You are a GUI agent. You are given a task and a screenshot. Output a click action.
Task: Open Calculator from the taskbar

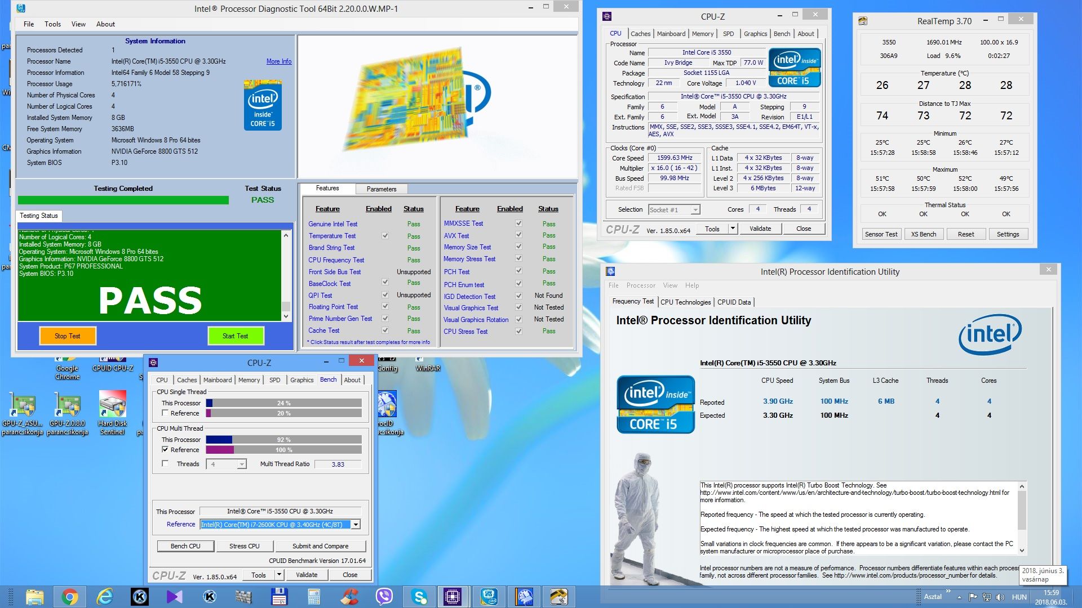(314, 597)
